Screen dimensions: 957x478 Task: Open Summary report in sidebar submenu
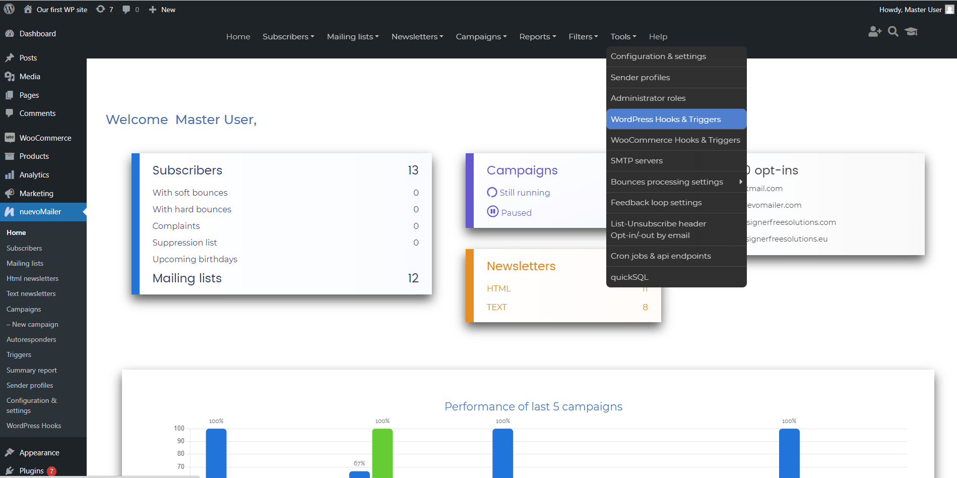(32, 370)
